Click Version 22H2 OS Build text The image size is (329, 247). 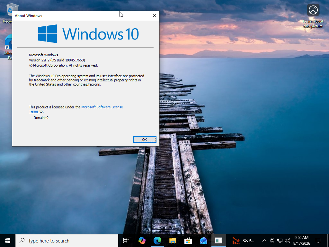click(x=57, y=60)
